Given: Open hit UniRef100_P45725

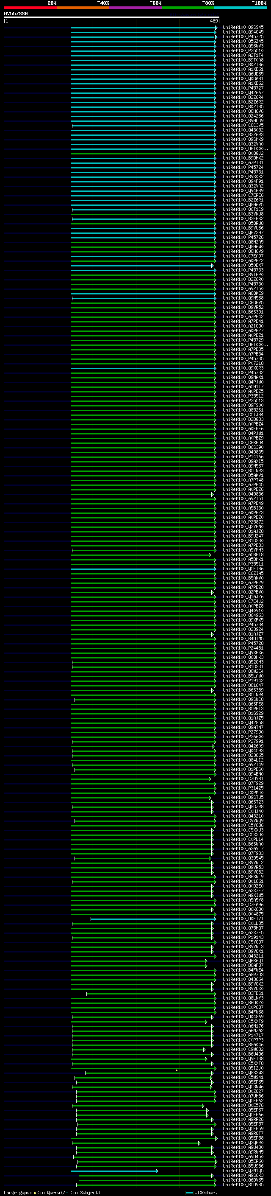Looking at the screenshot, I should click(243, 36).
